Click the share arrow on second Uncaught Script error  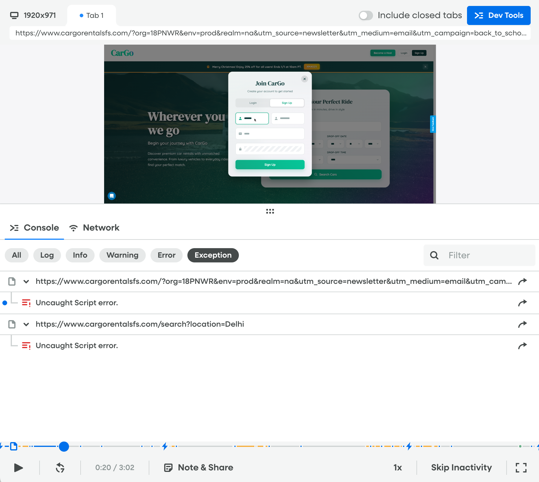[x=522, y=345]
